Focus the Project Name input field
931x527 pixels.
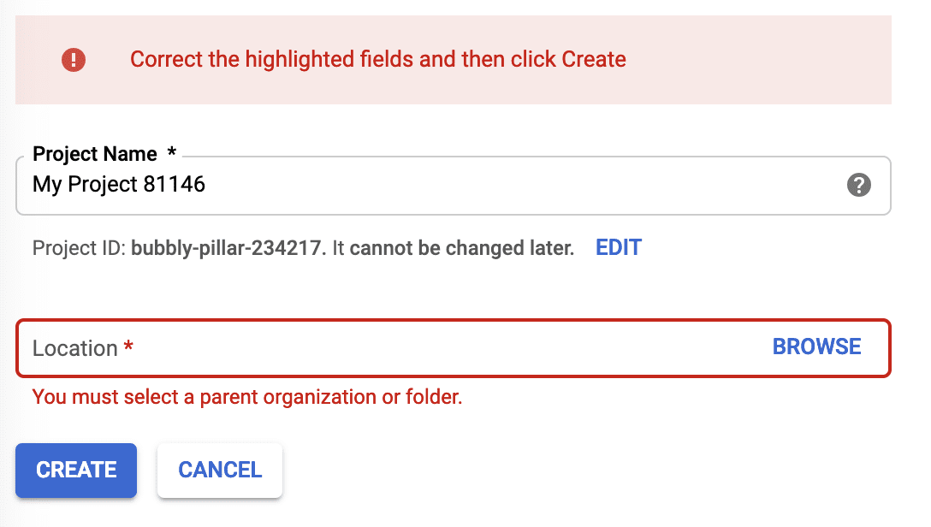[x=428, y=185]
